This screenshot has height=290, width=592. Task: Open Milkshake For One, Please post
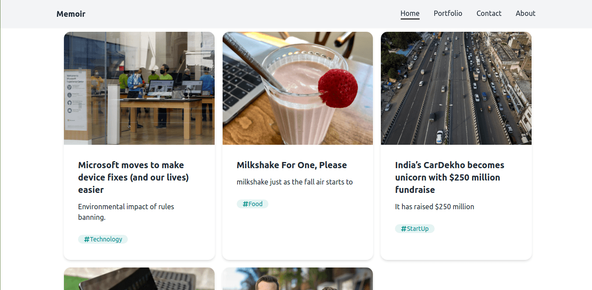[292, 165]
